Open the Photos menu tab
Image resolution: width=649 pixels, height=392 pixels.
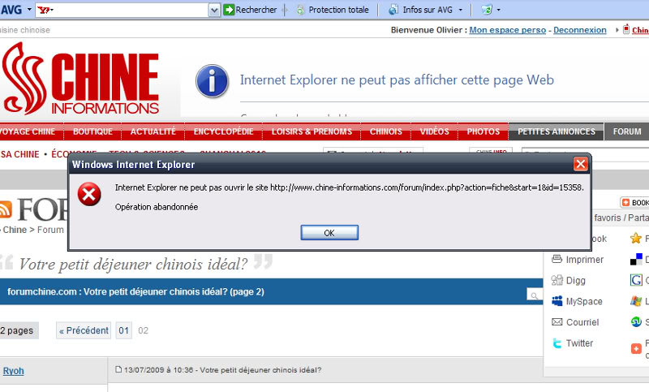(483, 131)
